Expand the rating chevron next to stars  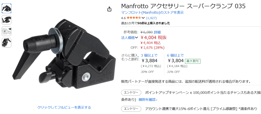point(143,18)
